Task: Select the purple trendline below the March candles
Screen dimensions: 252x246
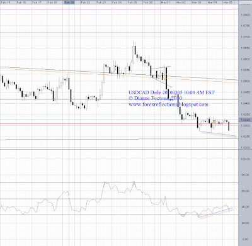Action: pos(217,134)
